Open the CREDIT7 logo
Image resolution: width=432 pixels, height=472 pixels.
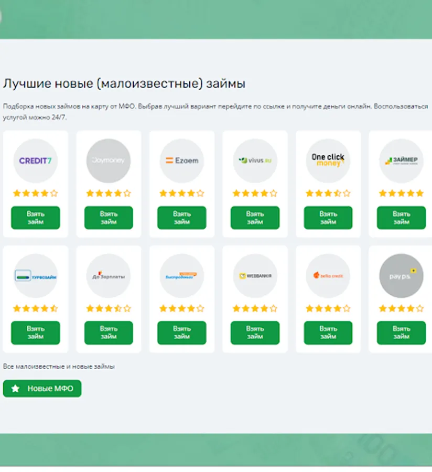pos(36,161)
